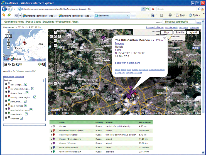Uncheck the stream, lake feature checkbox
This screenshot has height=155, width=206.
(x=27, y=93)
